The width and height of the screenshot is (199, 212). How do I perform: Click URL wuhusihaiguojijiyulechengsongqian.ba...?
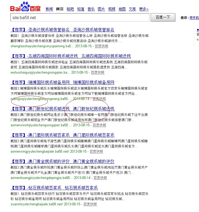click(x=40, y=73)
